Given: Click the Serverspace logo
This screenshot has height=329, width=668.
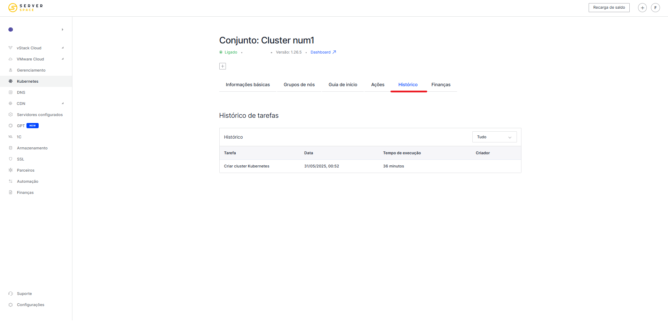Looking at the screenshot, I should coord(25,8).
